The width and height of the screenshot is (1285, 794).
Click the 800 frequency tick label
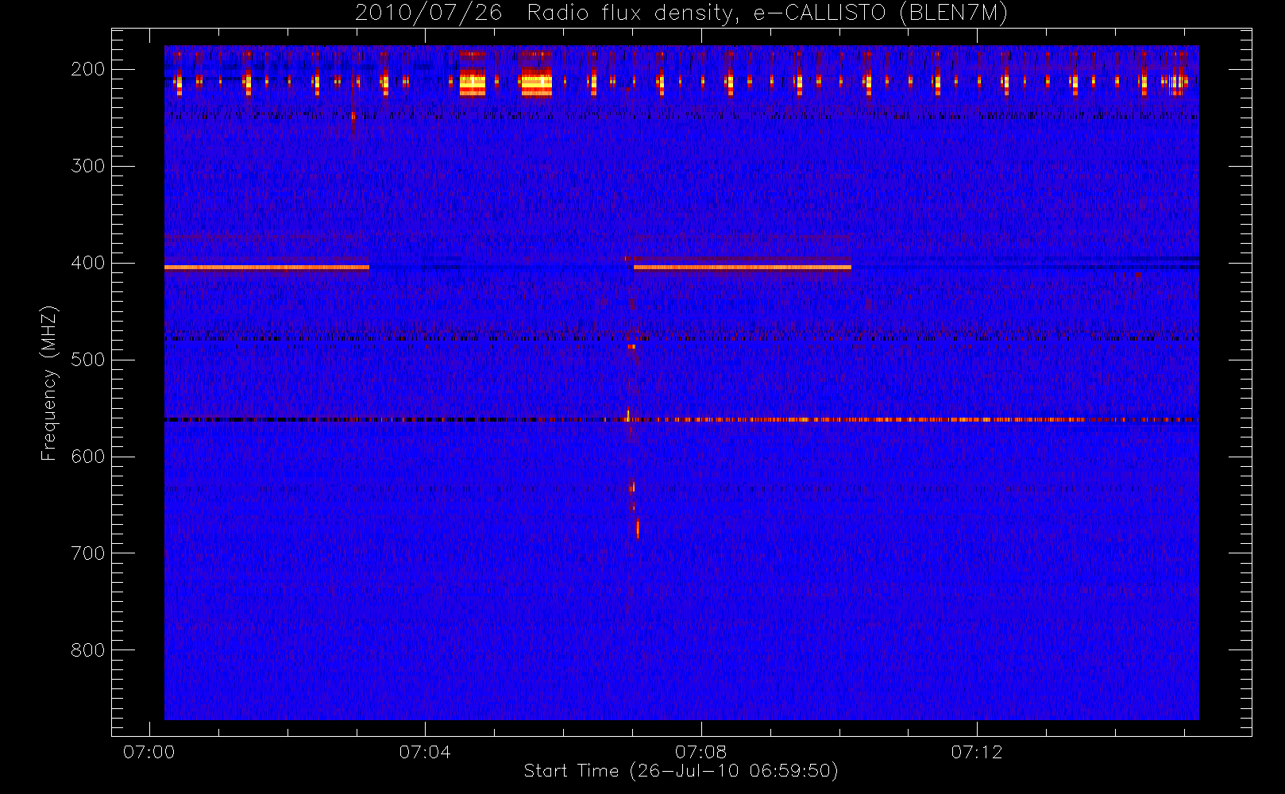click(x=88, y=650)
